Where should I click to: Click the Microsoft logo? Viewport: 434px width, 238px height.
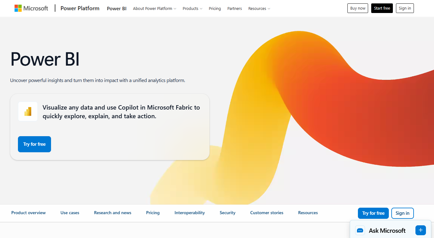(x=31, y=8)
